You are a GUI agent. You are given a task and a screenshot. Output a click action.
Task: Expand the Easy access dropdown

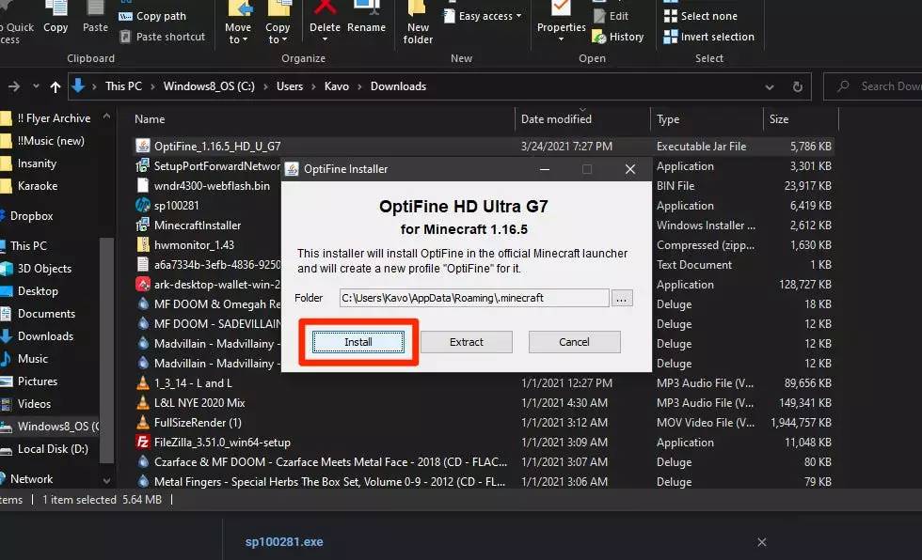(x=489, y=16)
